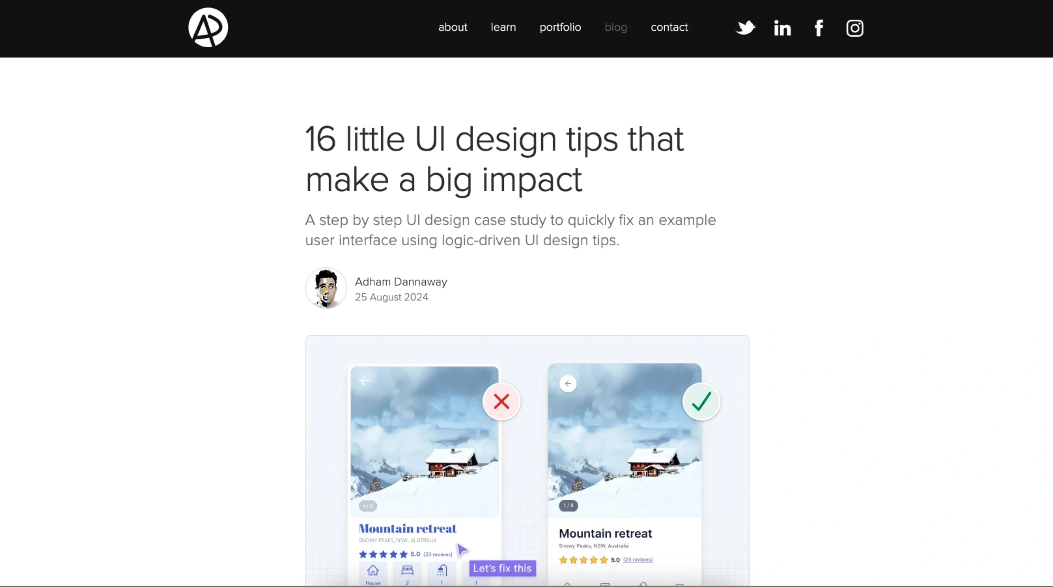Click the '1 / 8' counter on the right mockup
The height and width of the screenshot is (587, 1053).
click(x=568, y=506)
